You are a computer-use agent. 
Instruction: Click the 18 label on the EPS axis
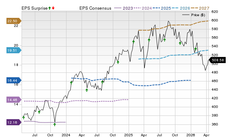point(16,65)
